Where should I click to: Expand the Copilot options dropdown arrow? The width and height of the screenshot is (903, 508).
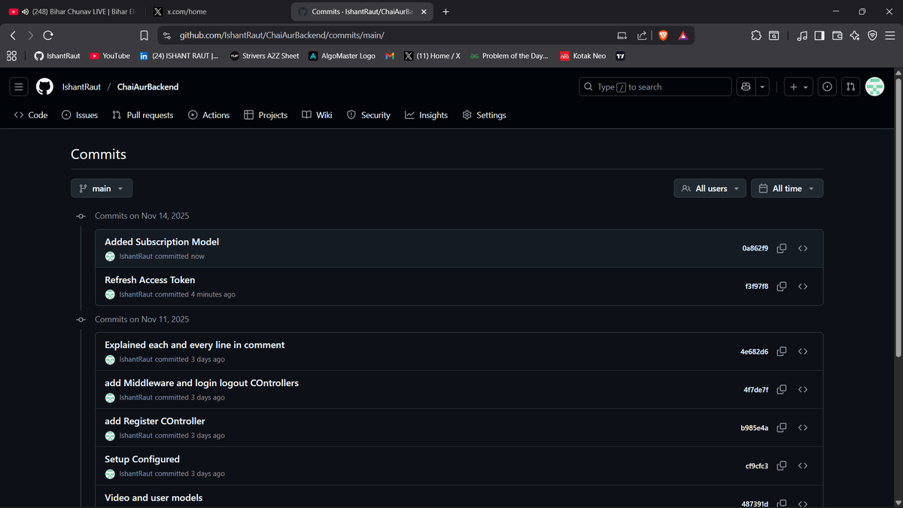(762, 87)
